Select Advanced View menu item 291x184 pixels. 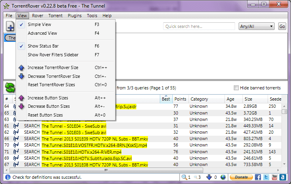click(x=65, y=34)
